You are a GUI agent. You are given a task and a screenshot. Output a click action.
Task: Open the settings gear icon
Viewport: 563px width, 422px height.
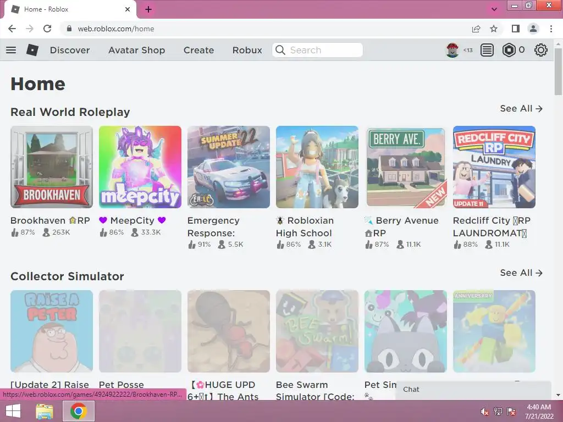tap(541, 50)
